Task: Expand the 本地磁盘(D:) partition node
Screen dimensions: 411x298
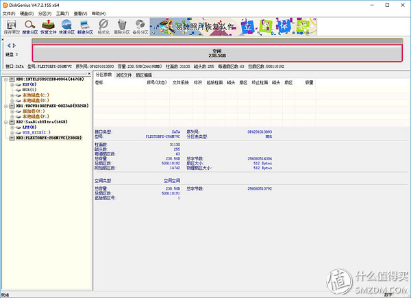Action: (12, 101)
